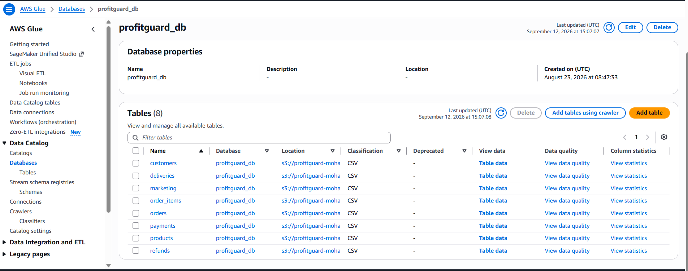Refresh the tables list
Viewport: 688px width, 271px height.
(501, 113)
